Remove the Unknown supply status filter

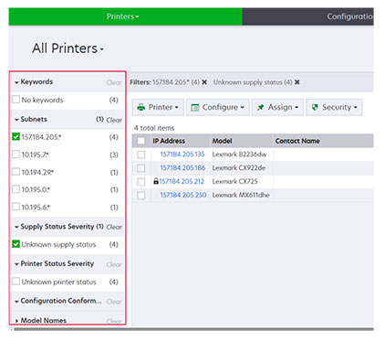pyautogui.click(x=297, y=82)
